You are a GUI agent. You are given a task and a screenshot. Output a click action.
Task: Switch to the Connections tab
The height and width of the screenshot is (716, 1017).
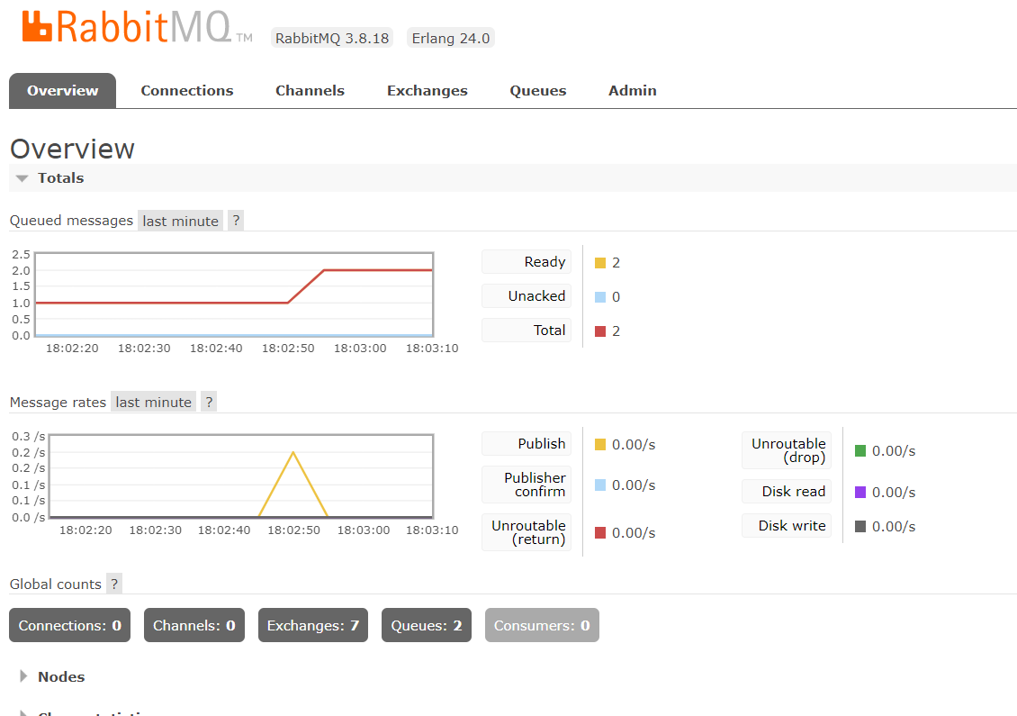pos(187,91)
